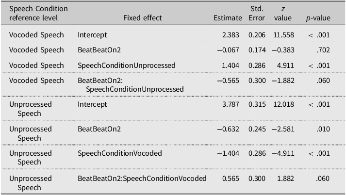The width and height of the screenshot is (346, 195).
Task: Click 'BeatBeatOn2: SpeechConditionUnprocessed' interaction cell
Action: click(x=131, y=85)
